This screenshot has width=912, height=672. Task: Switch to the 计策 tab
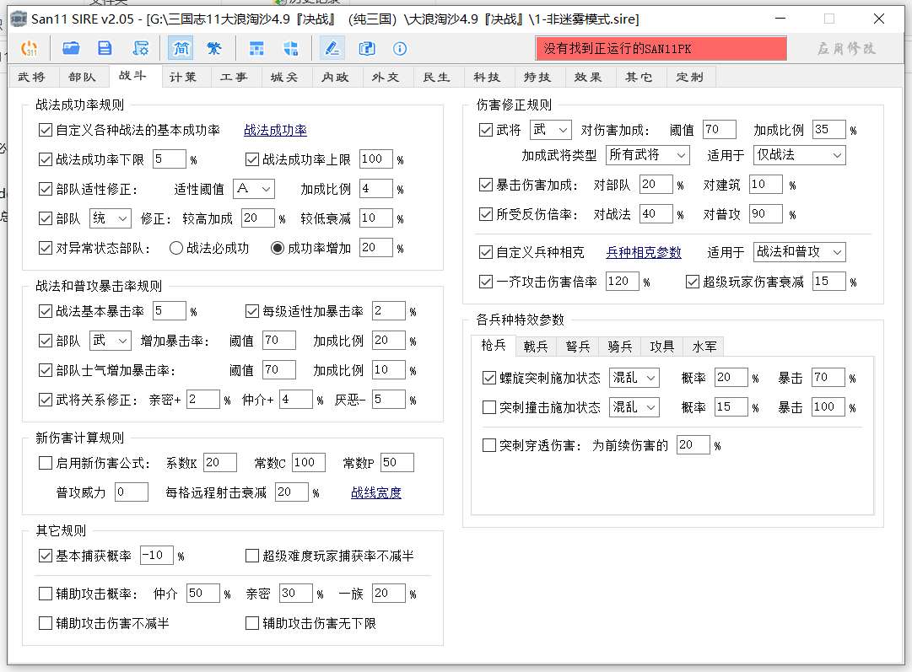183,77
